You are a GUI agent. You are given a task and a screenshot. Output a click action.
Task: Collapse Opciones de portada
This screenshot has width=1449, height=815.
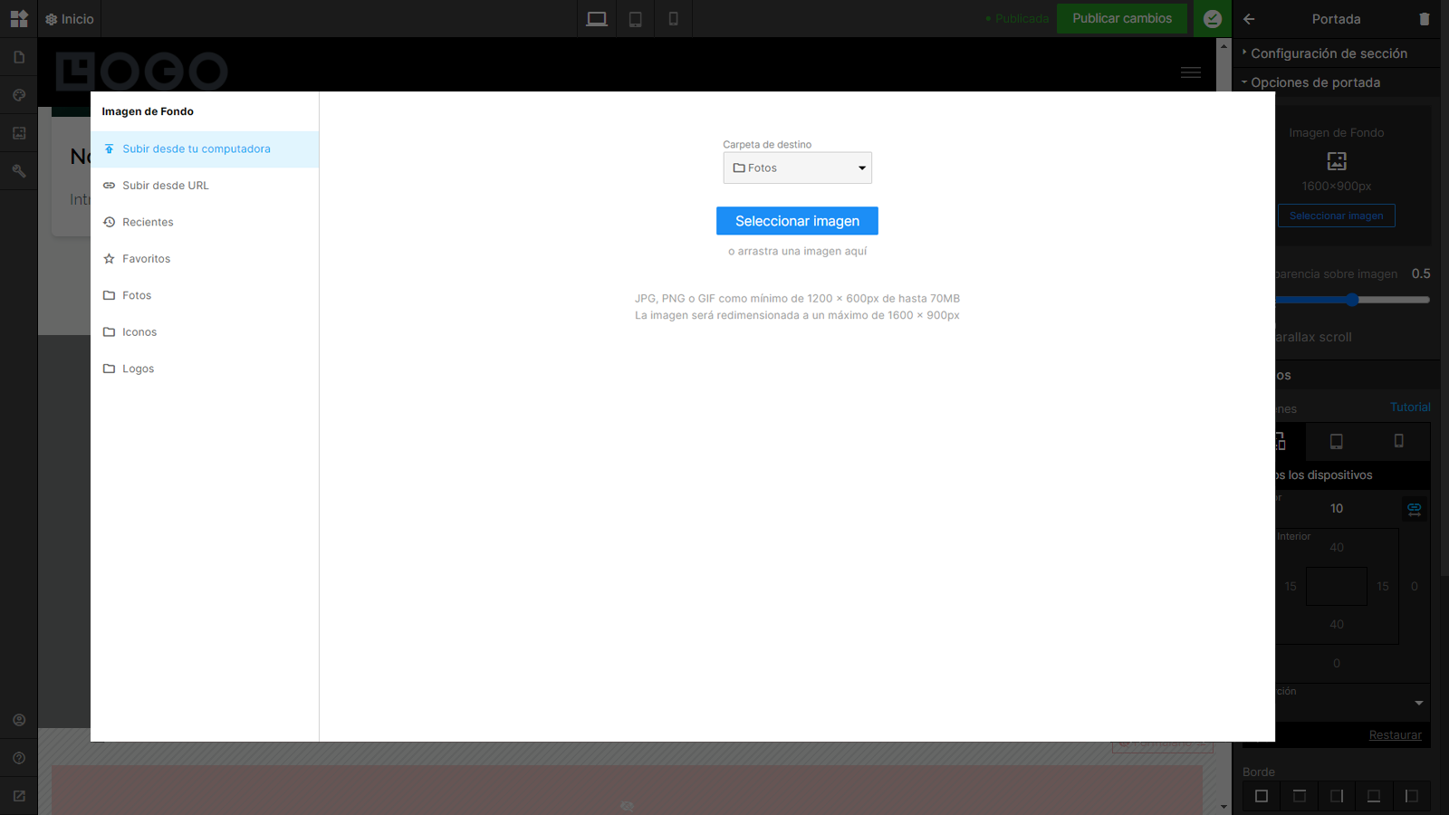coord(1316,82)
